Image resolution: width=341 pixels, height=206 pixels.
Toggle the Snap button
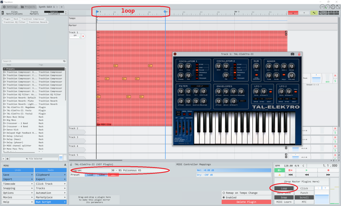pos(284,197)
